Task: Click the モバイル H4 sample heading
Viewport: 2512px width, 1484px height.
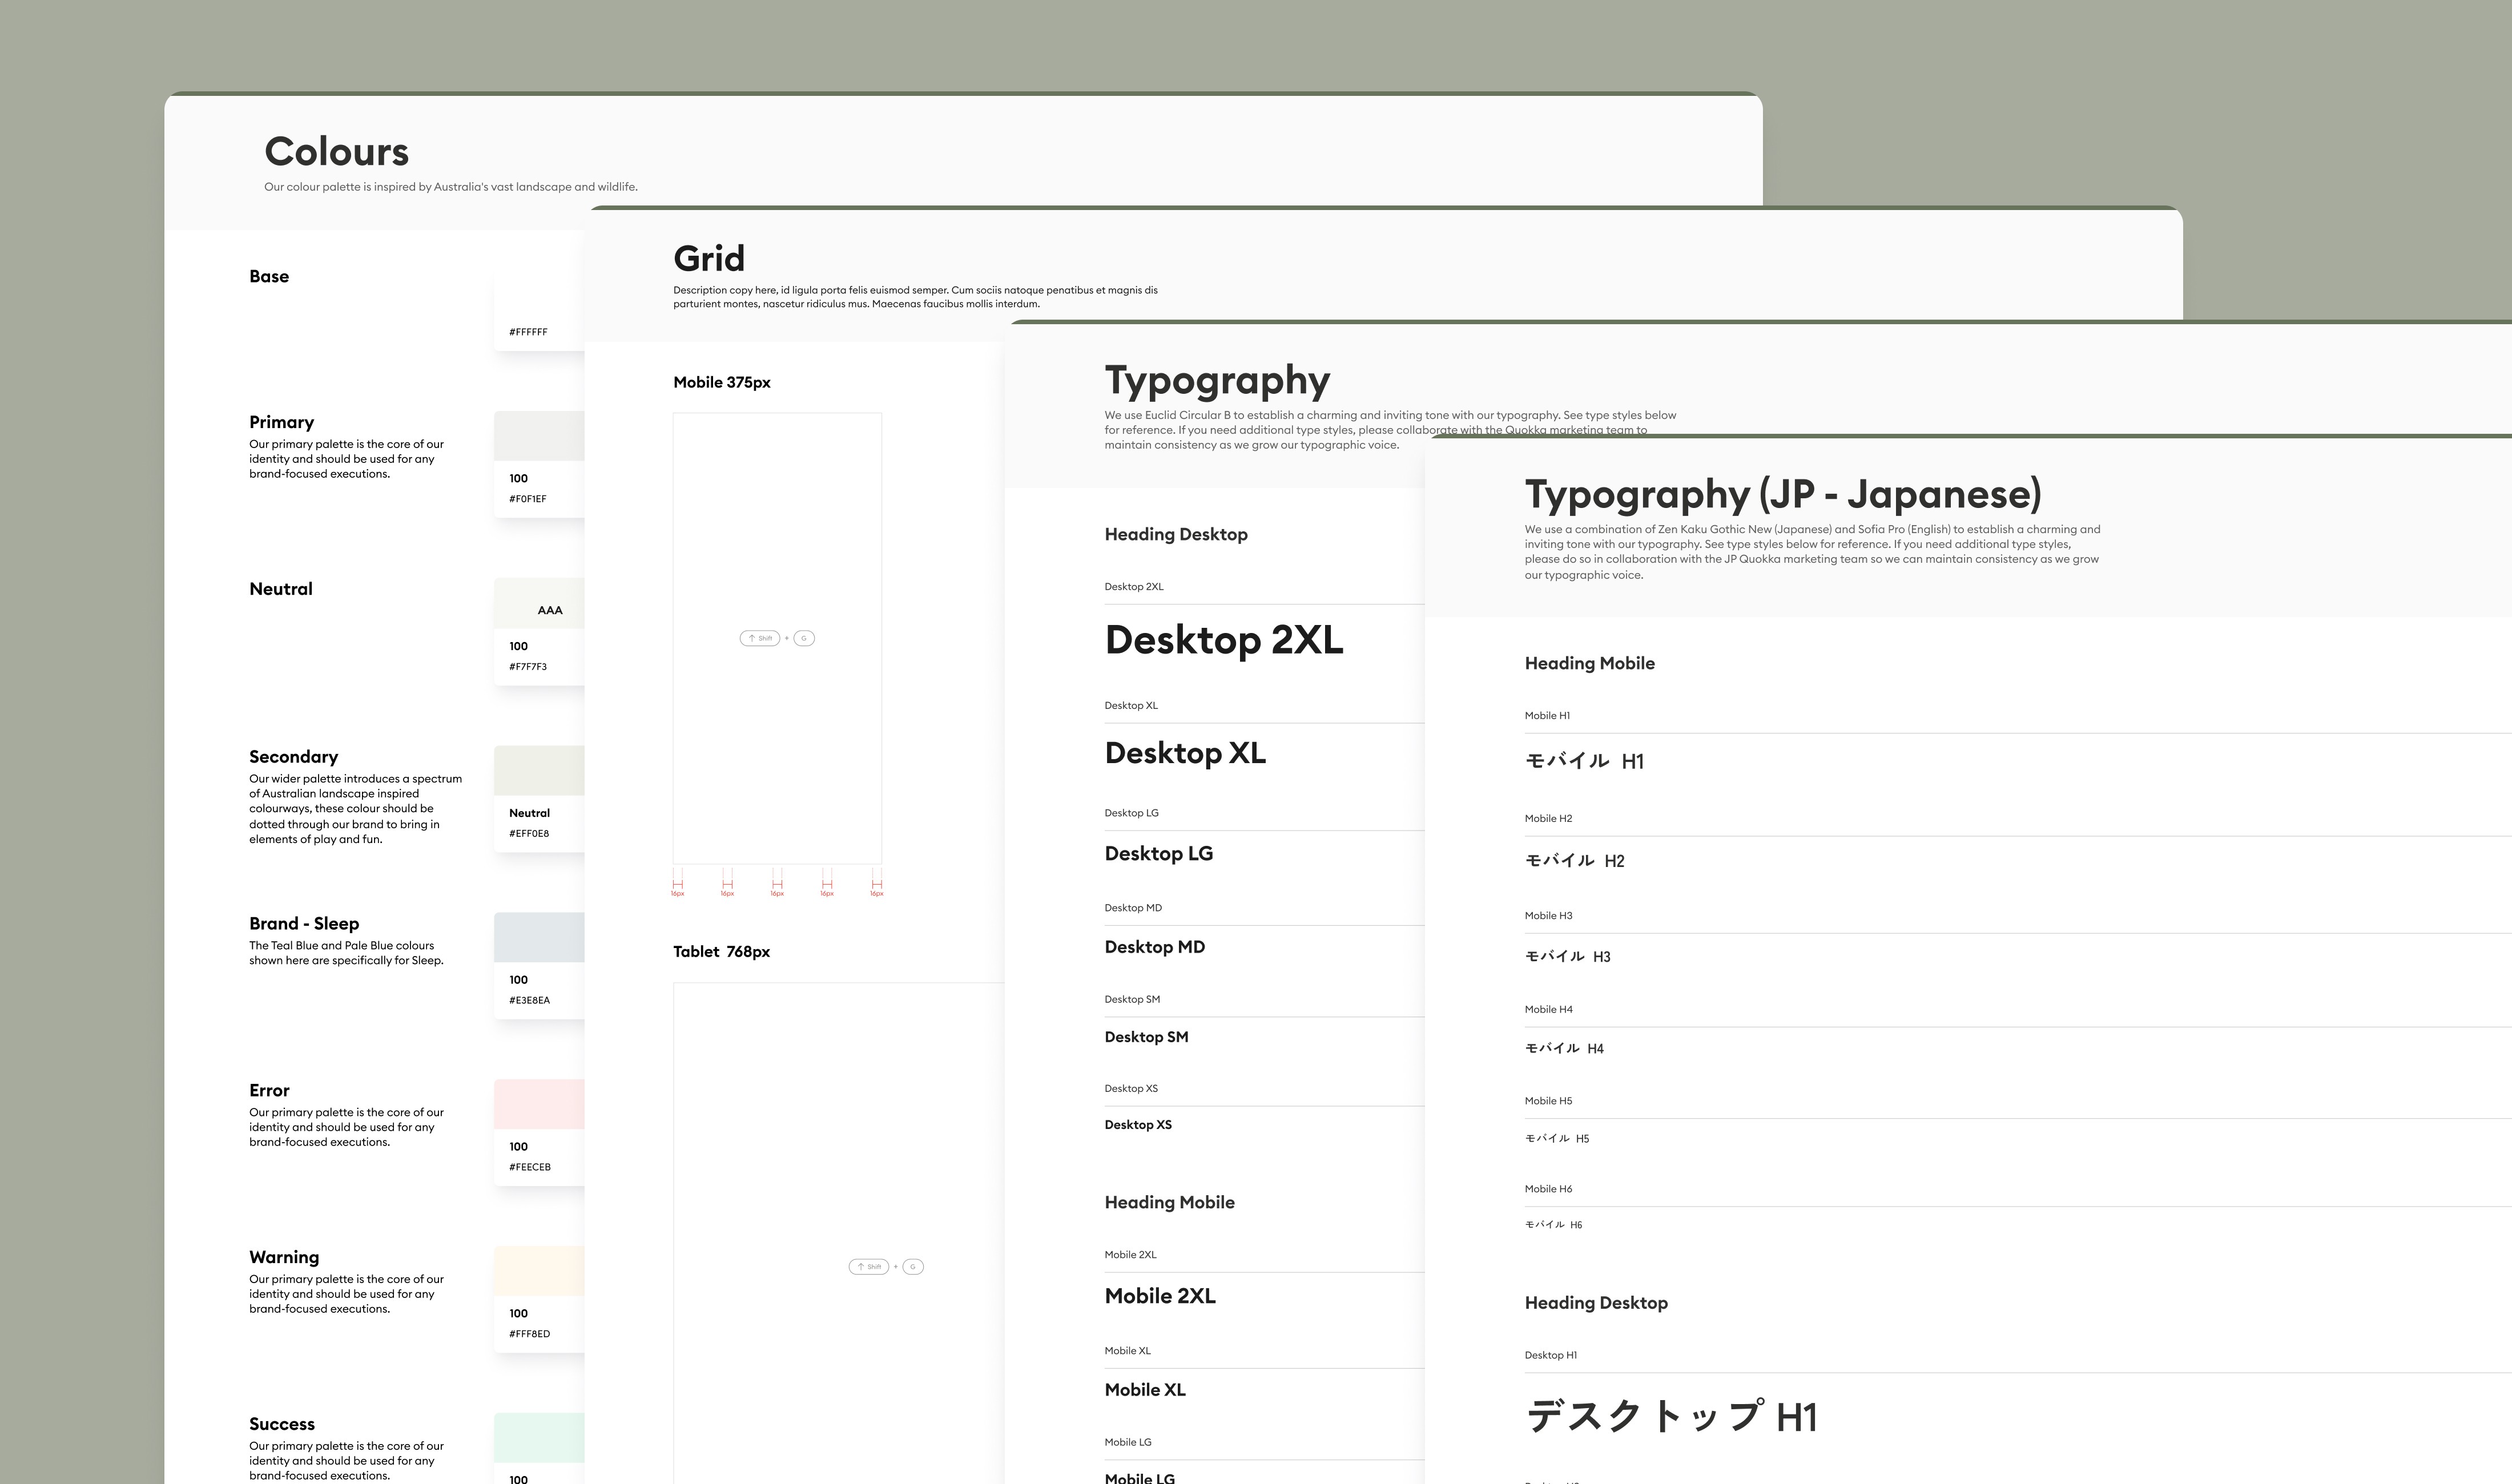Action: click(1564, 1049)
